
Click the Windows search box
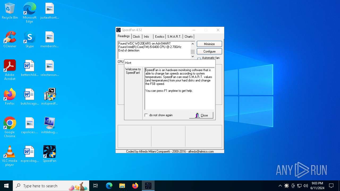(51, 186)
